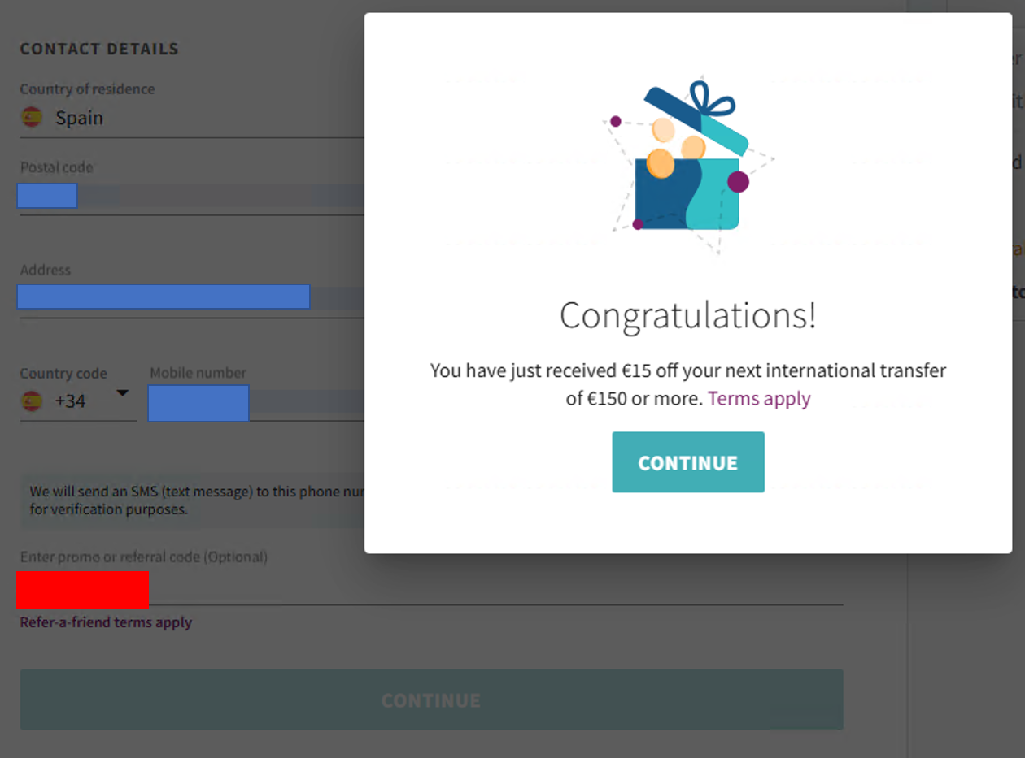Focus the Address input field
Screen dimensions: 1025x758
pos(187,297)
